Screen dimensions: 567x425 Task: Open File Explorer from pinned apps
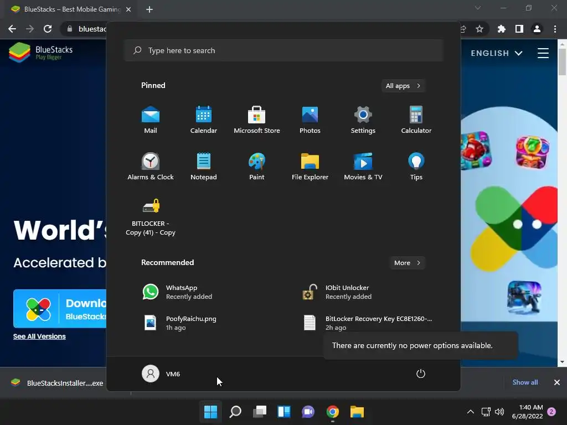(310, 166)
